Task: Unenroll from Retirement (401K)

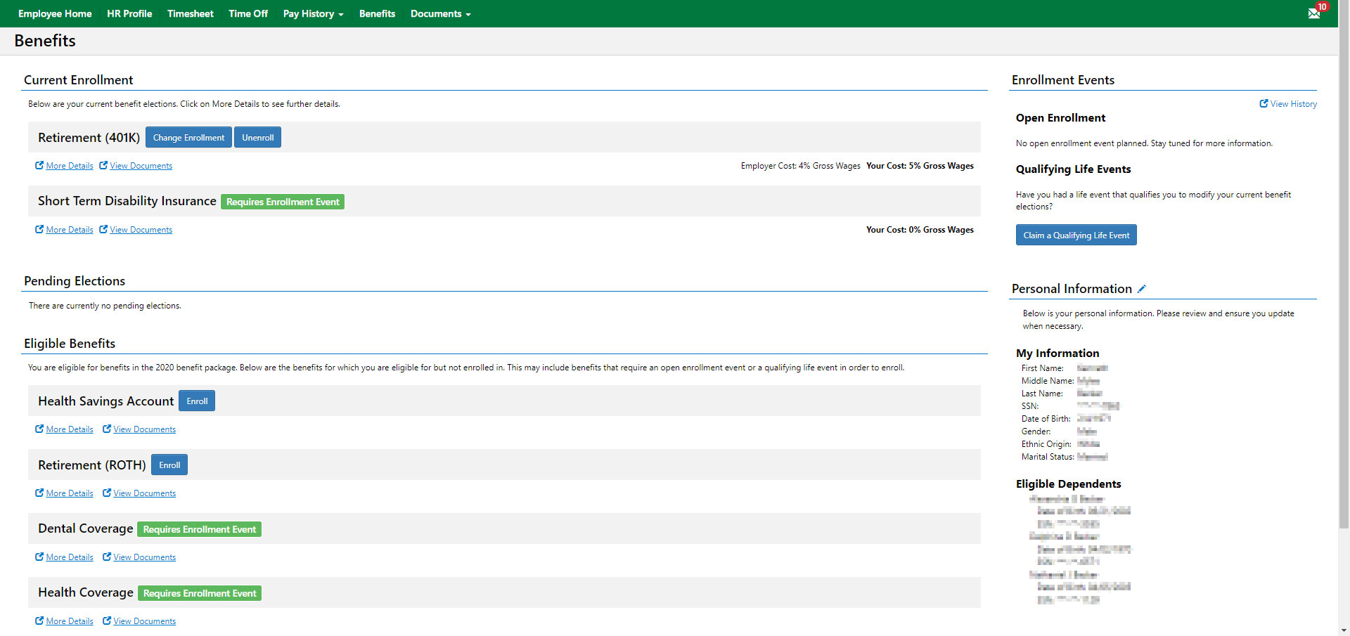Action: pos(257,137)
